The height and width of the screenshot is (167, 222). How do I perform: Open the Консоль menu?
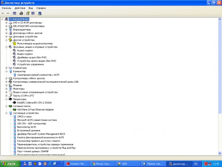tap(7, 8)
